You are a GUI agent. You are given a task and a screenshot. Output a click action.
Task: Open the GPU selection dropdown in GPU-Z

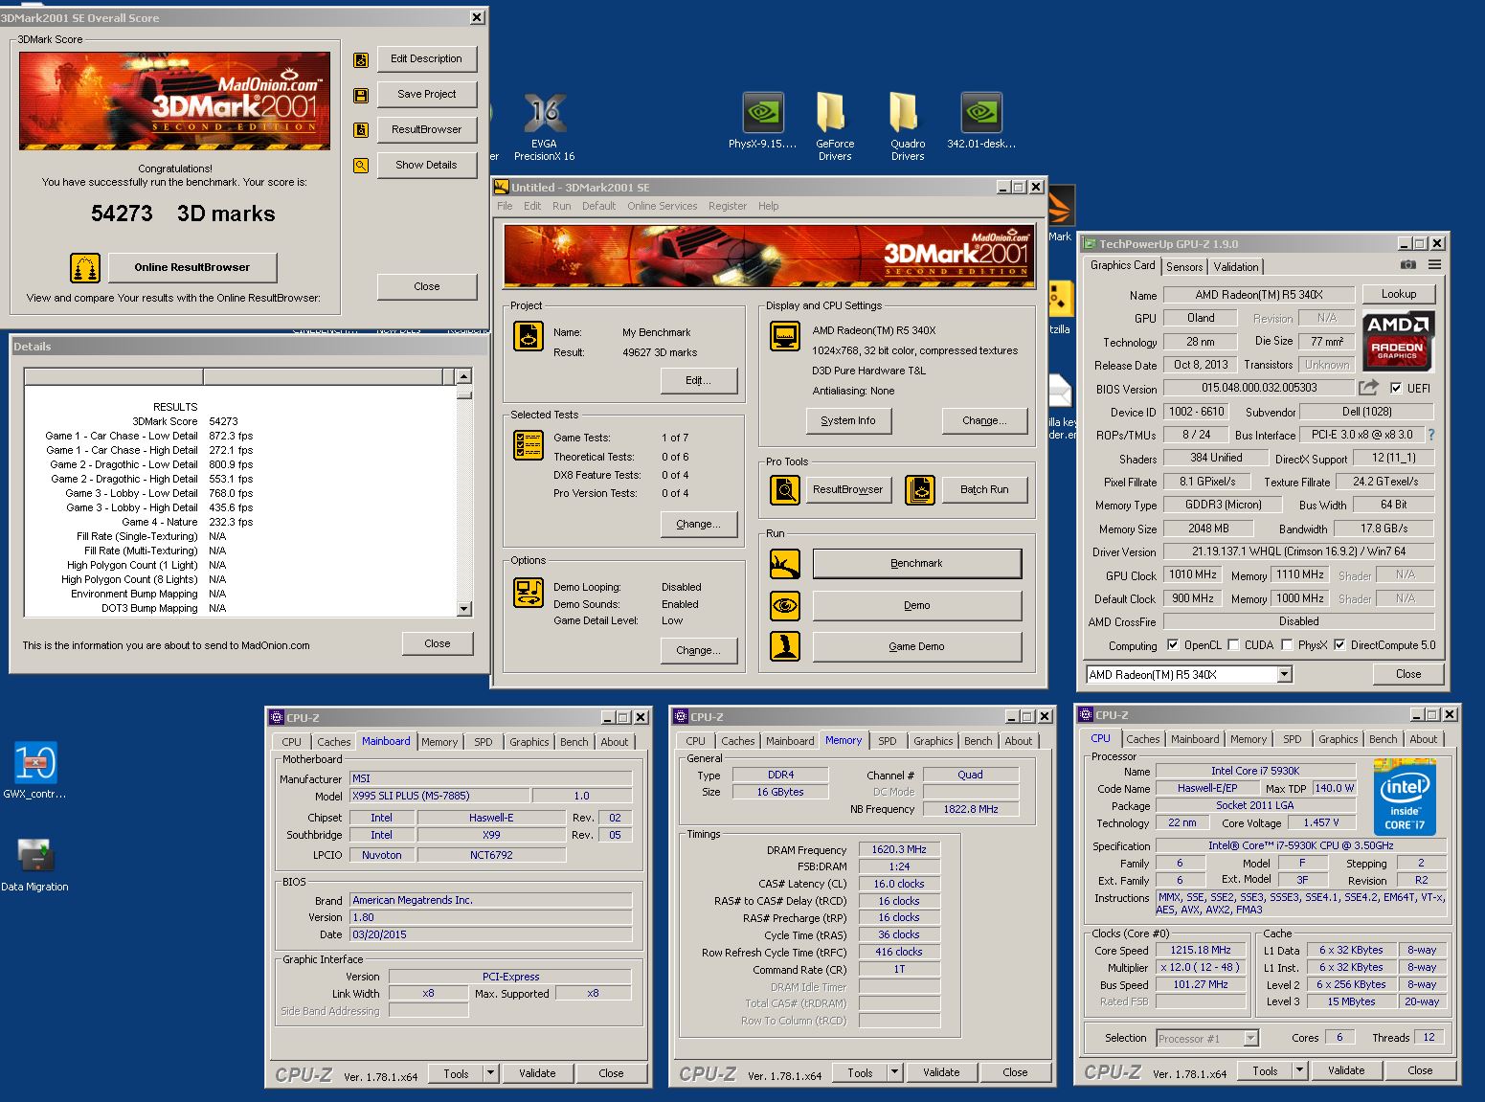pos(1285,675)
